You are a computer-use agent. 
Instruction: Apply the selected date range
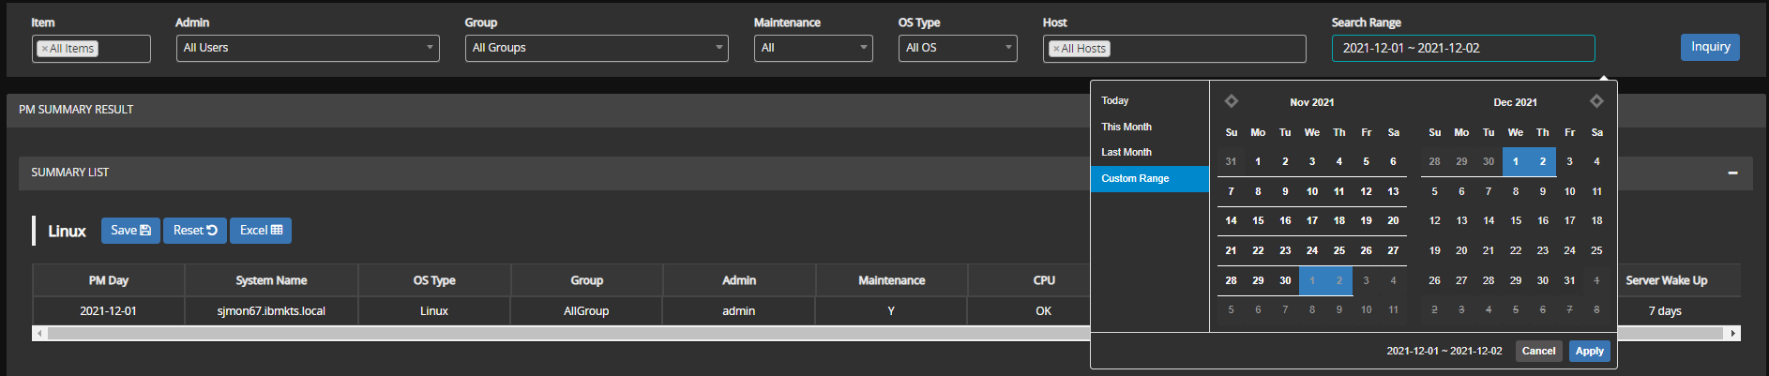(x=1589, y=351)
